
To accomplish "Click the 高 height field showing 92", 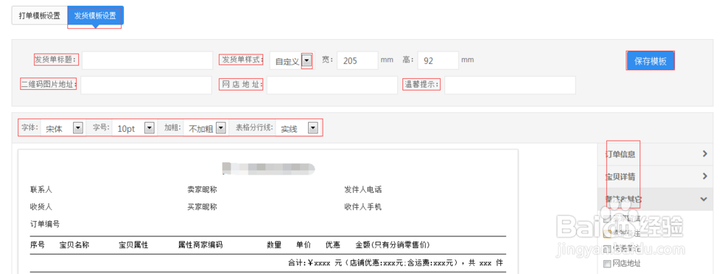I will tap(438, 61).
